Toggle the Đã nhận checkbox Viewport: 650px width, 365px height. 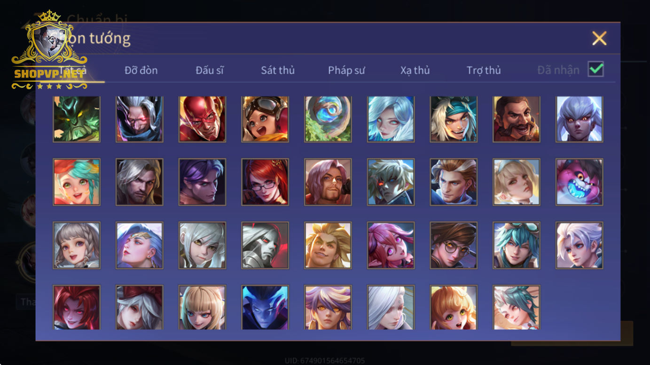[x=596, y=70]
